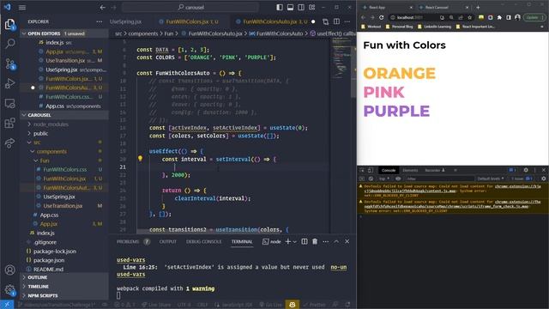This screenshot has width=549, height=309.
Task: Open Remote Explorer in activity bar
Action: [x=9, y=103]
